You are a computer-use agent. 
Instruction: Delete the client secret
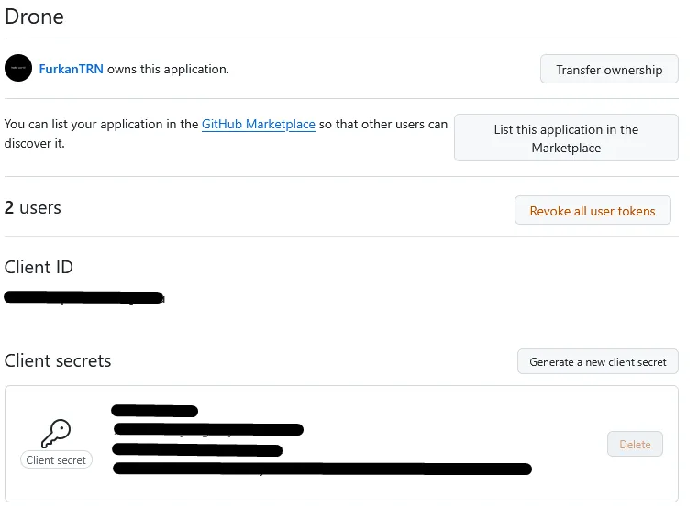point(635,444)
